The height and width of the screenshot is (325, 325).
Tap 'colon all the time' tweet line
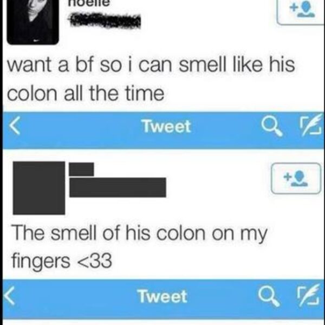pos(86,94)
